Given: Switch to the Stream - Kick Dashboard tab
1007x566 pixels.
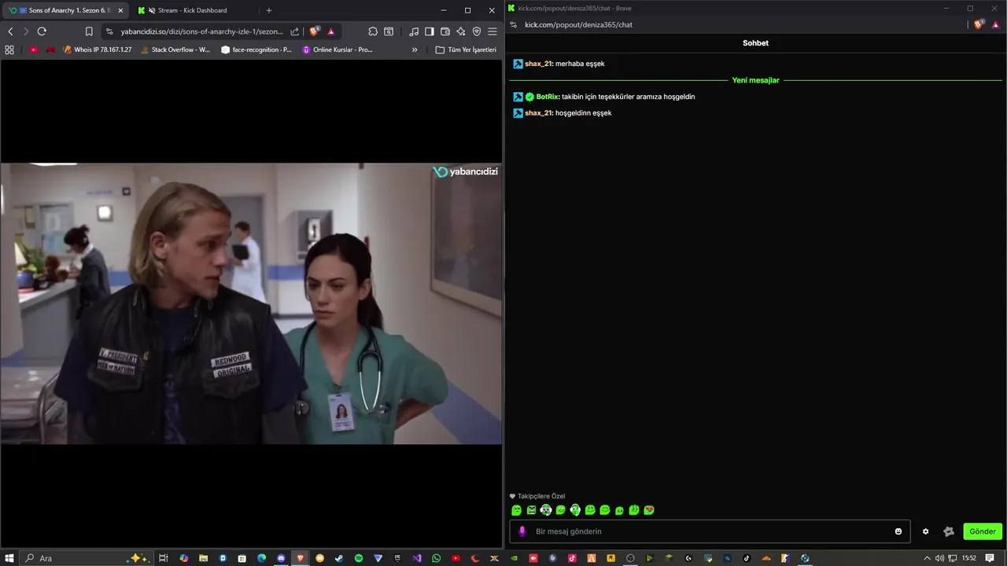Looking at the screenshot, I should coord(192,10).
